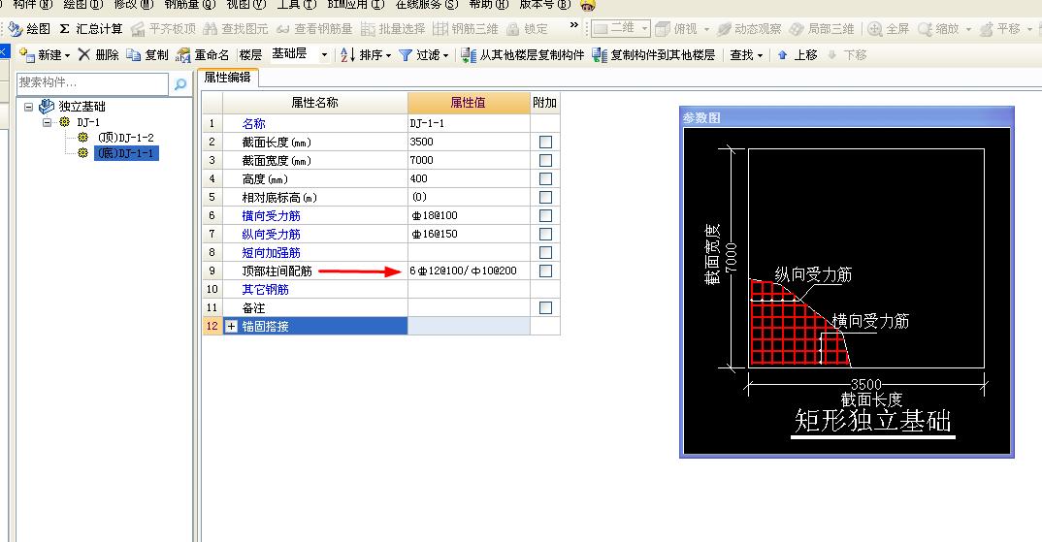Click 过滤 filter funnel icon

click(406, 54)
